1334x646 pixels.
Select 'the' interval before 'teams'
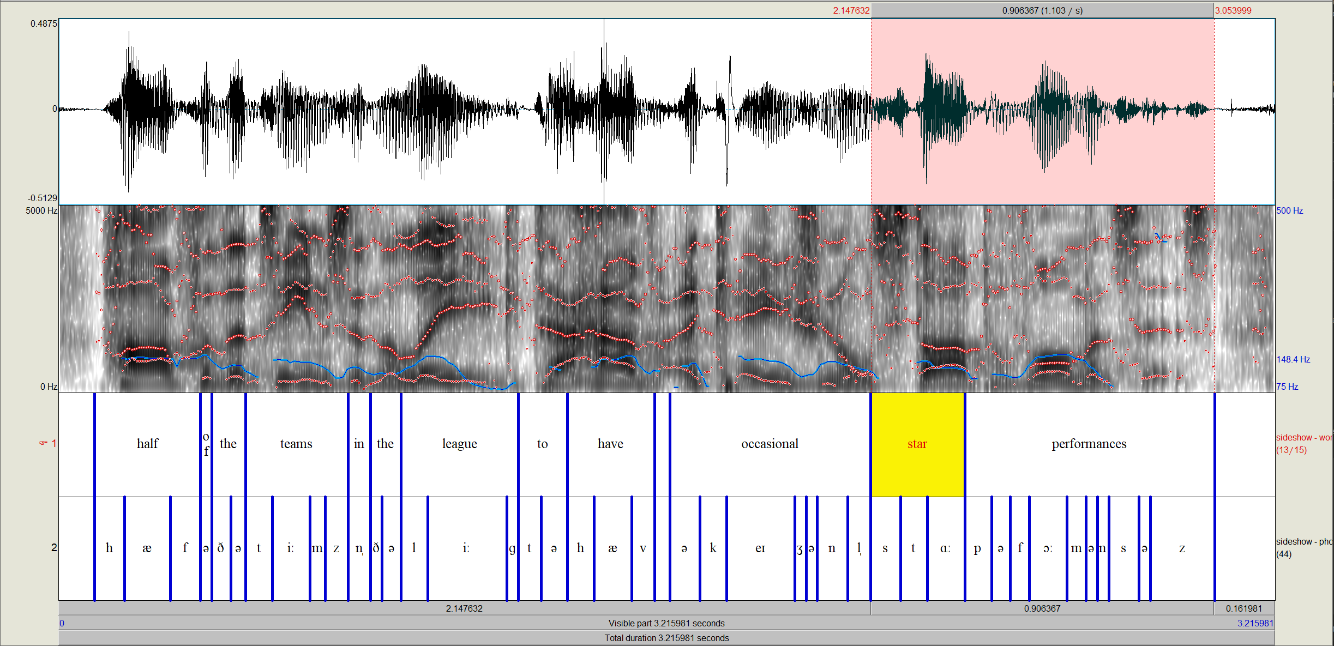[229, 444]
